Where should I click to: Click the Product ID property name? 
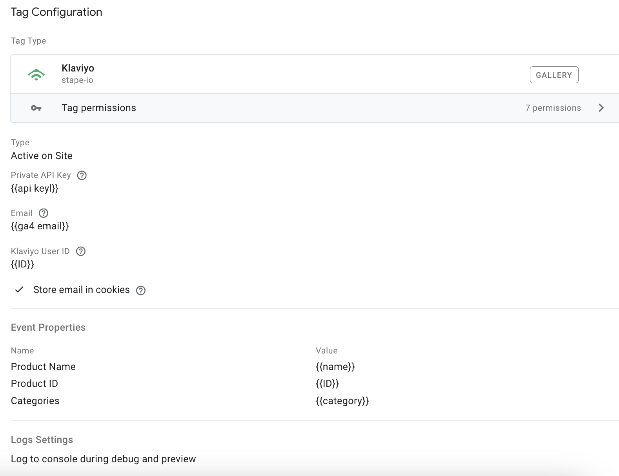pyautogui.click(x=35, y=384)
